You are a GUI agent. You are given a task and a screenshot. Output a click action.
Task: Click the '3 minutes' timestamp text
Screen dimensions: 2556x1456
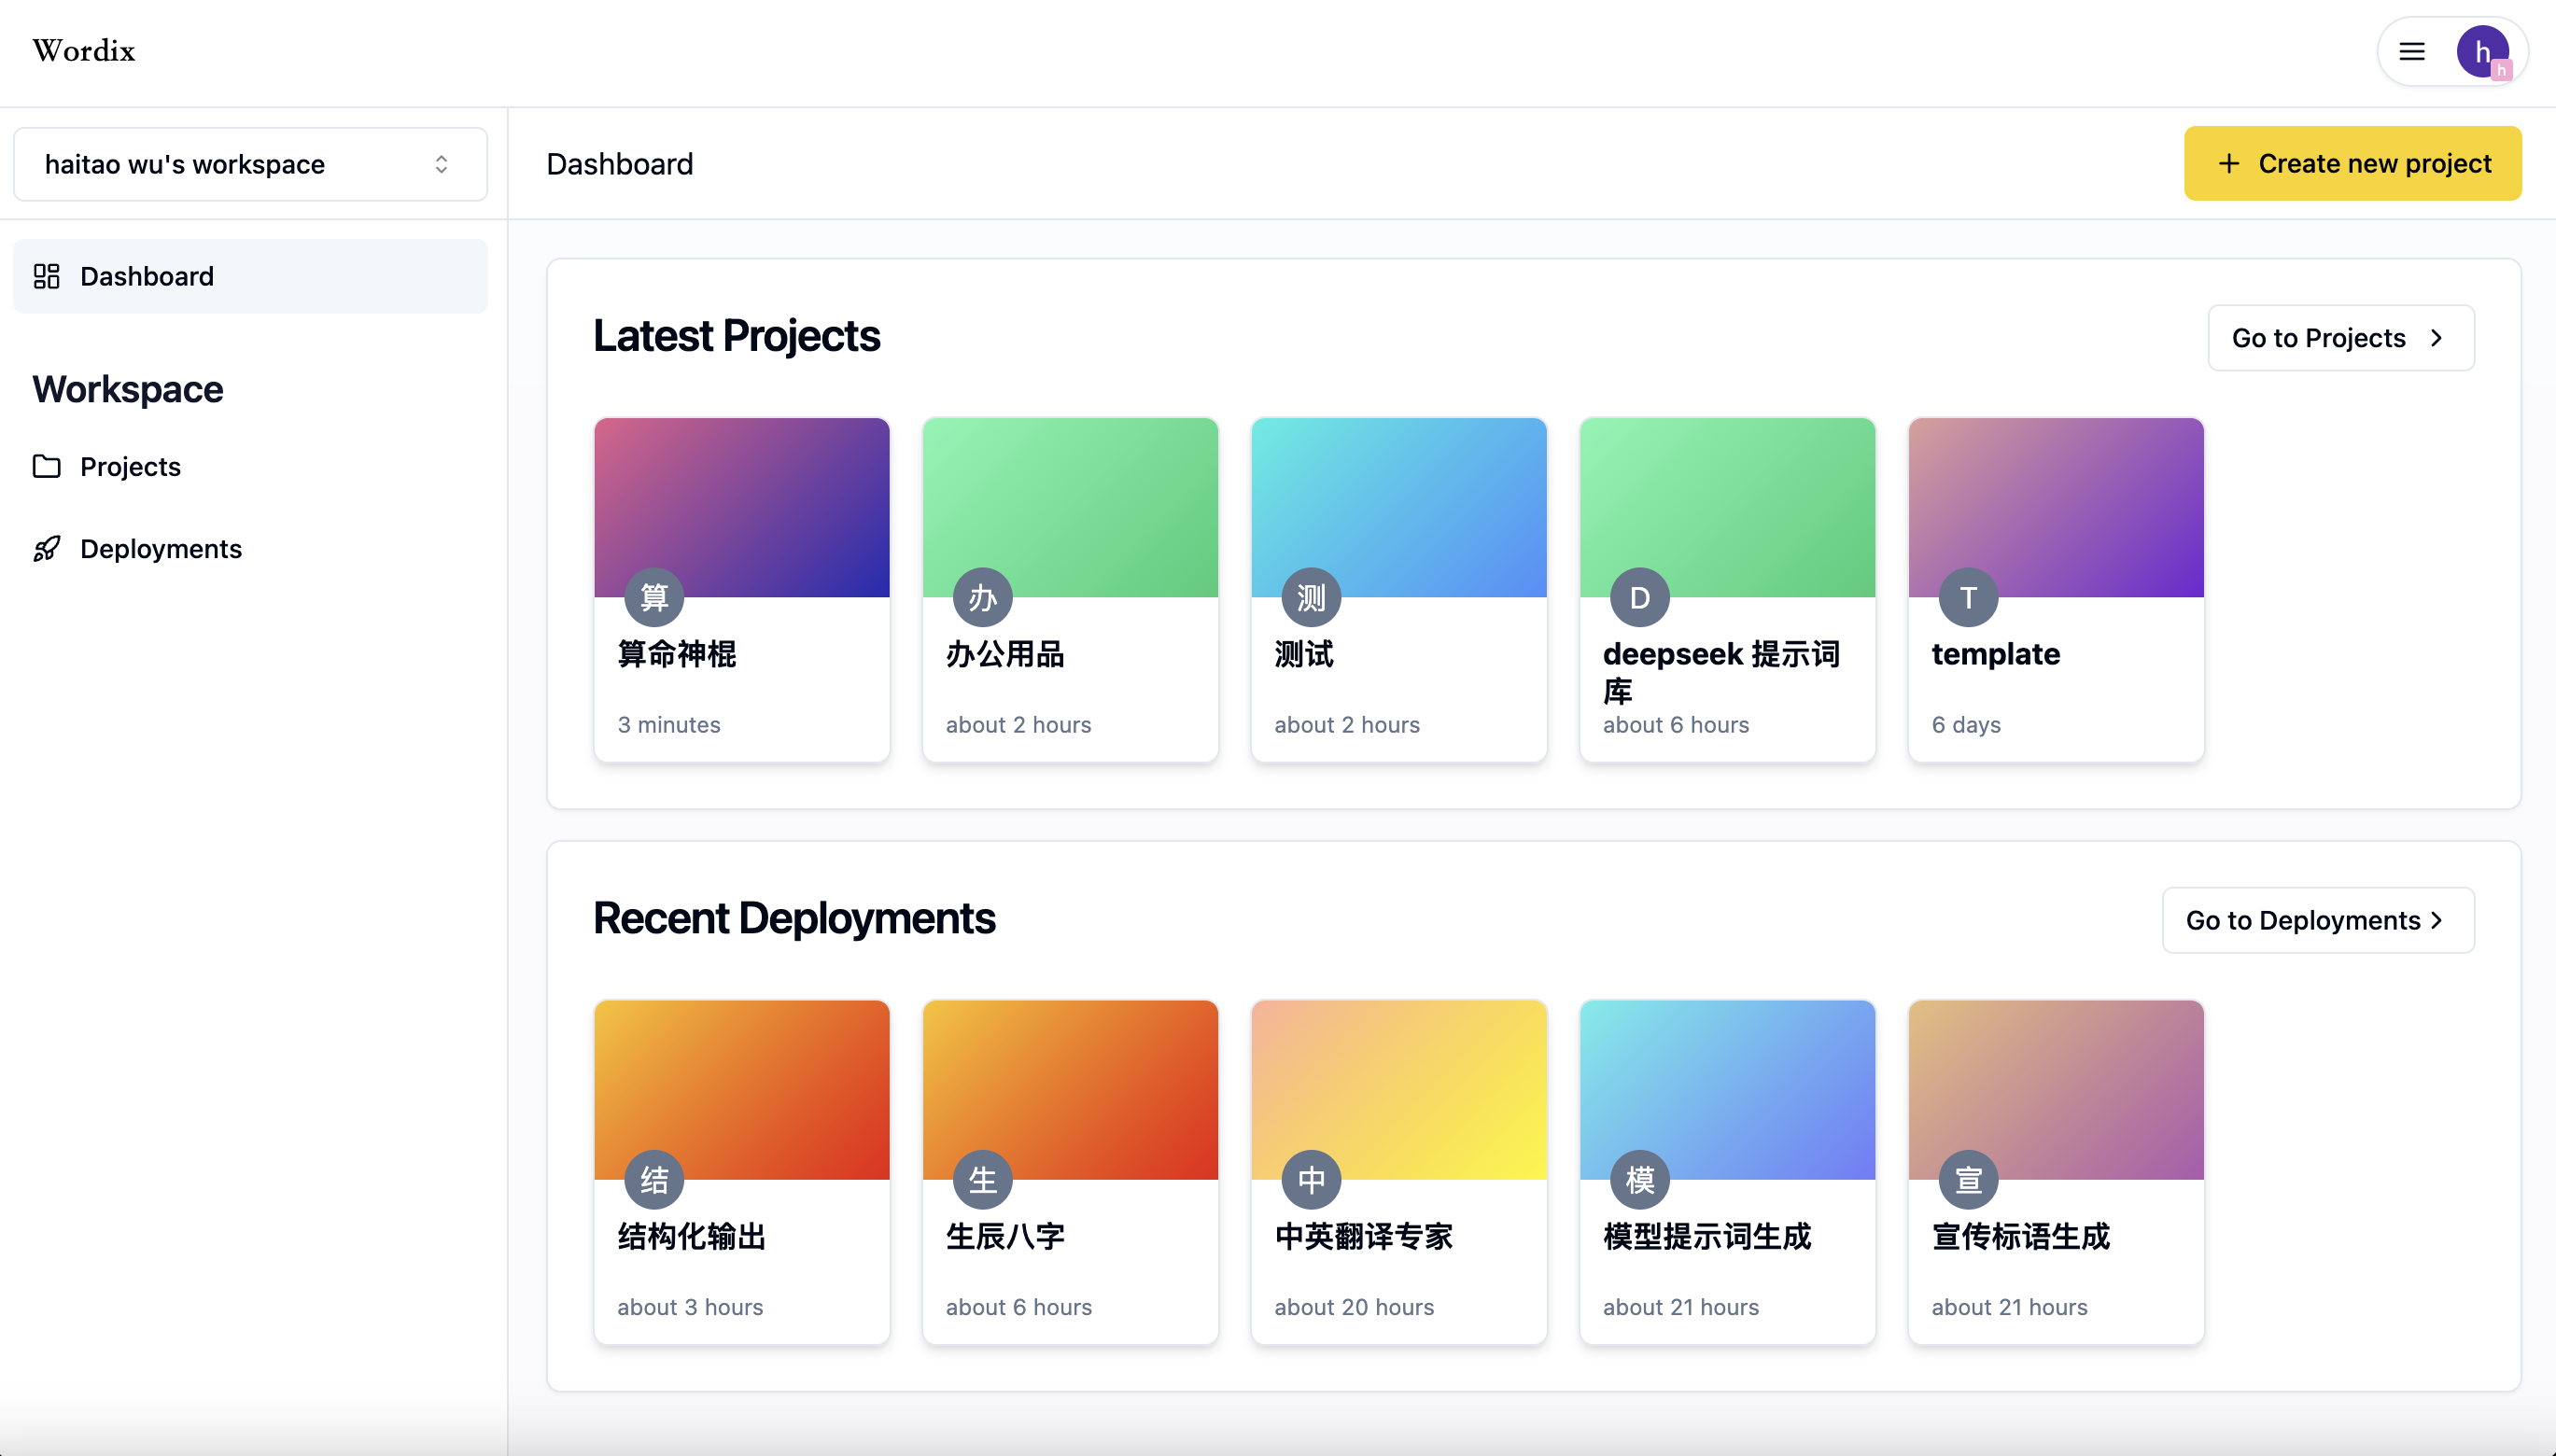(669, 725)
